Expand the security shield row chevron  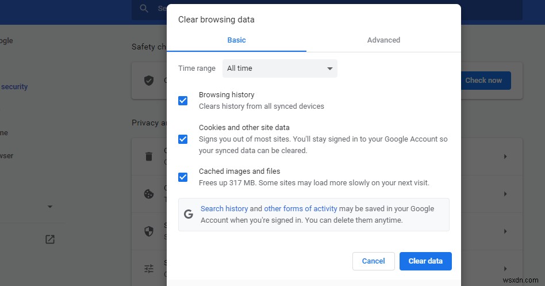click(x=505, y=231)
